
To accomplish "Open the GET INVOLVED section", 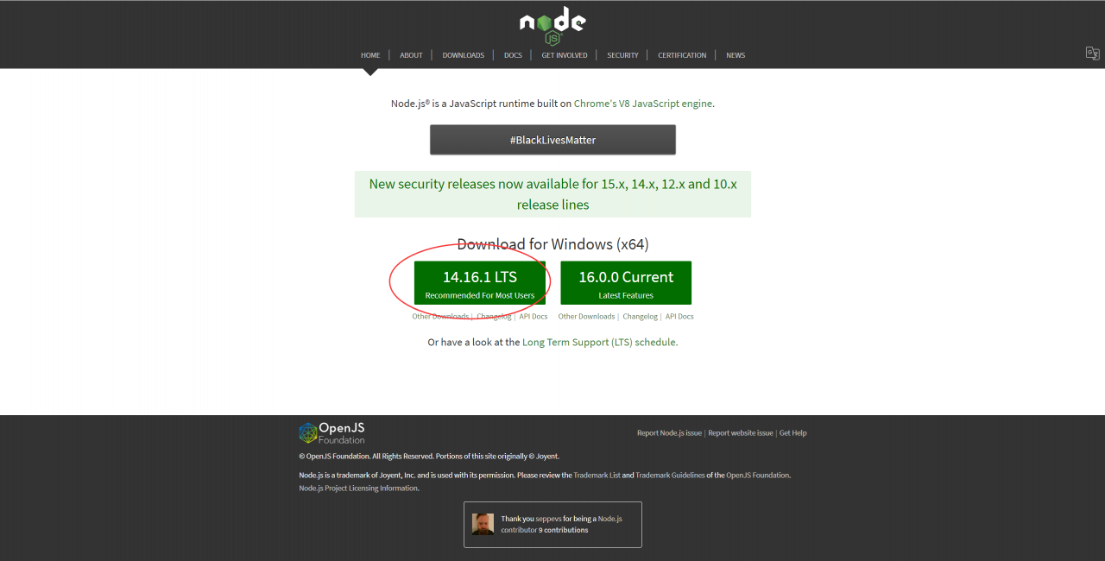I will click(x=565, y=55).
